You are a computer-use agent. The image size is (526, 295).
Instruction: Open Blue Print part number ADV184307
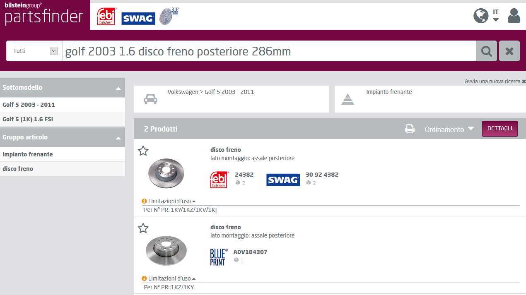[x=250, y=252]
